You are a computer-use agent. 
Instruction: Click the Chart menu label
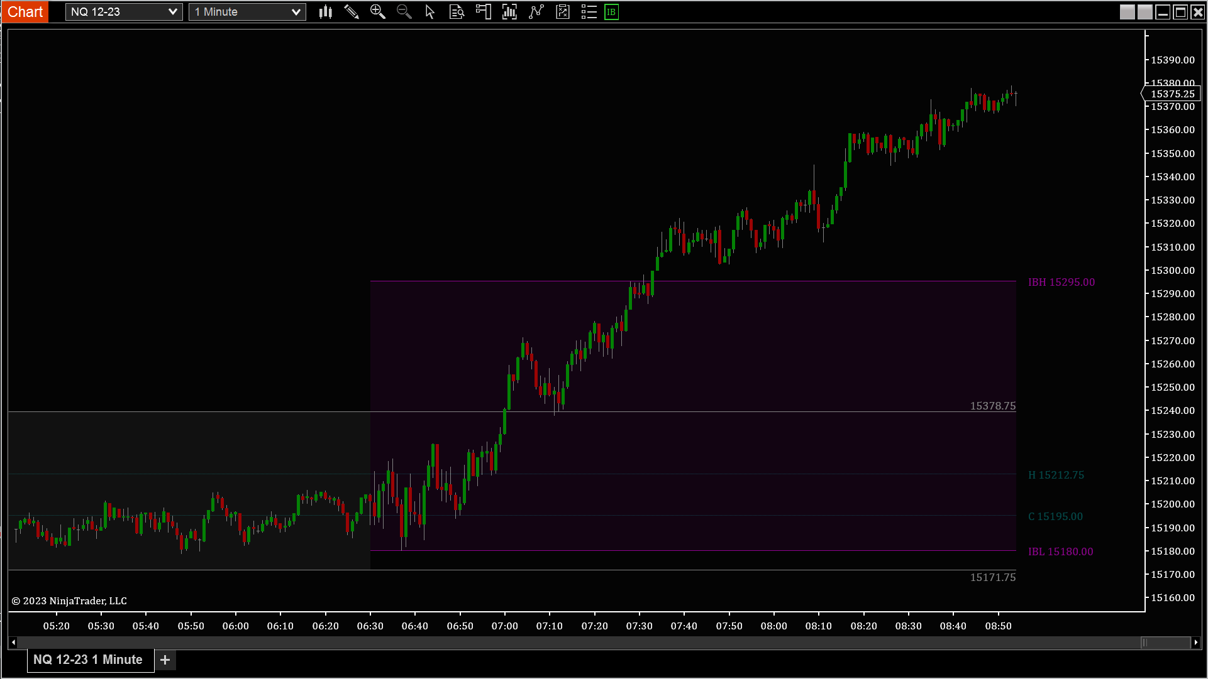pos(25,12)
